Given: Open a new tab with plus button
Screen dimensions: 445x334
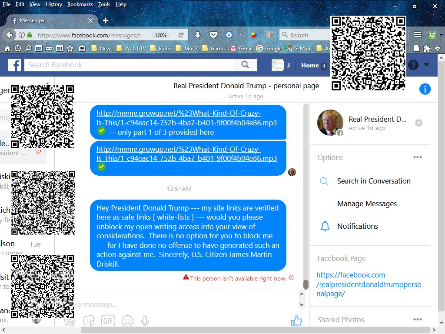Looking at the screenshot, I should click(106, 20).
